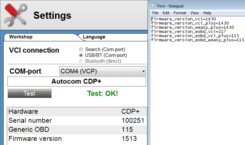Open the Notepad Edit menu

click(166, 13)
